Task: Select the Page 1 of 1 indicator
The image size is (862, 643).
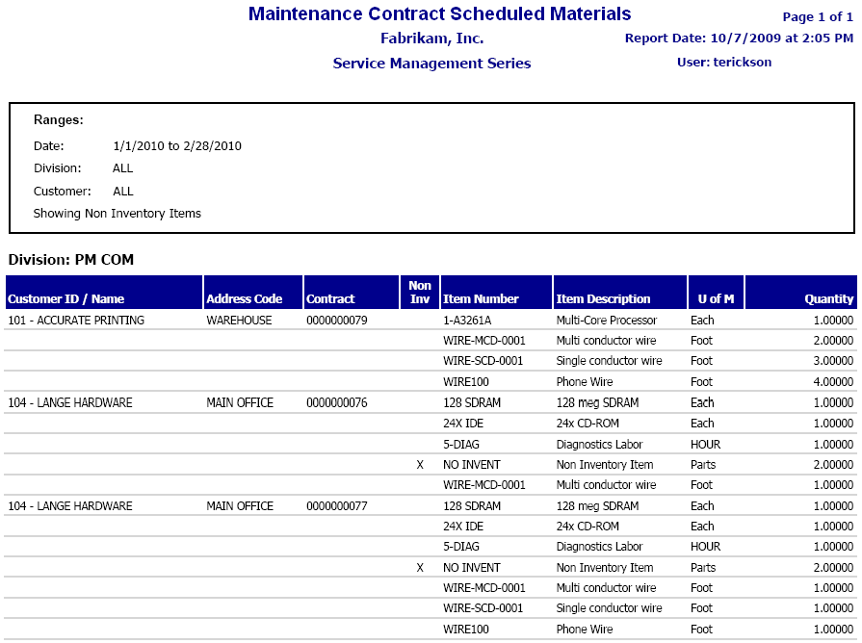Action: coord(818,17)
